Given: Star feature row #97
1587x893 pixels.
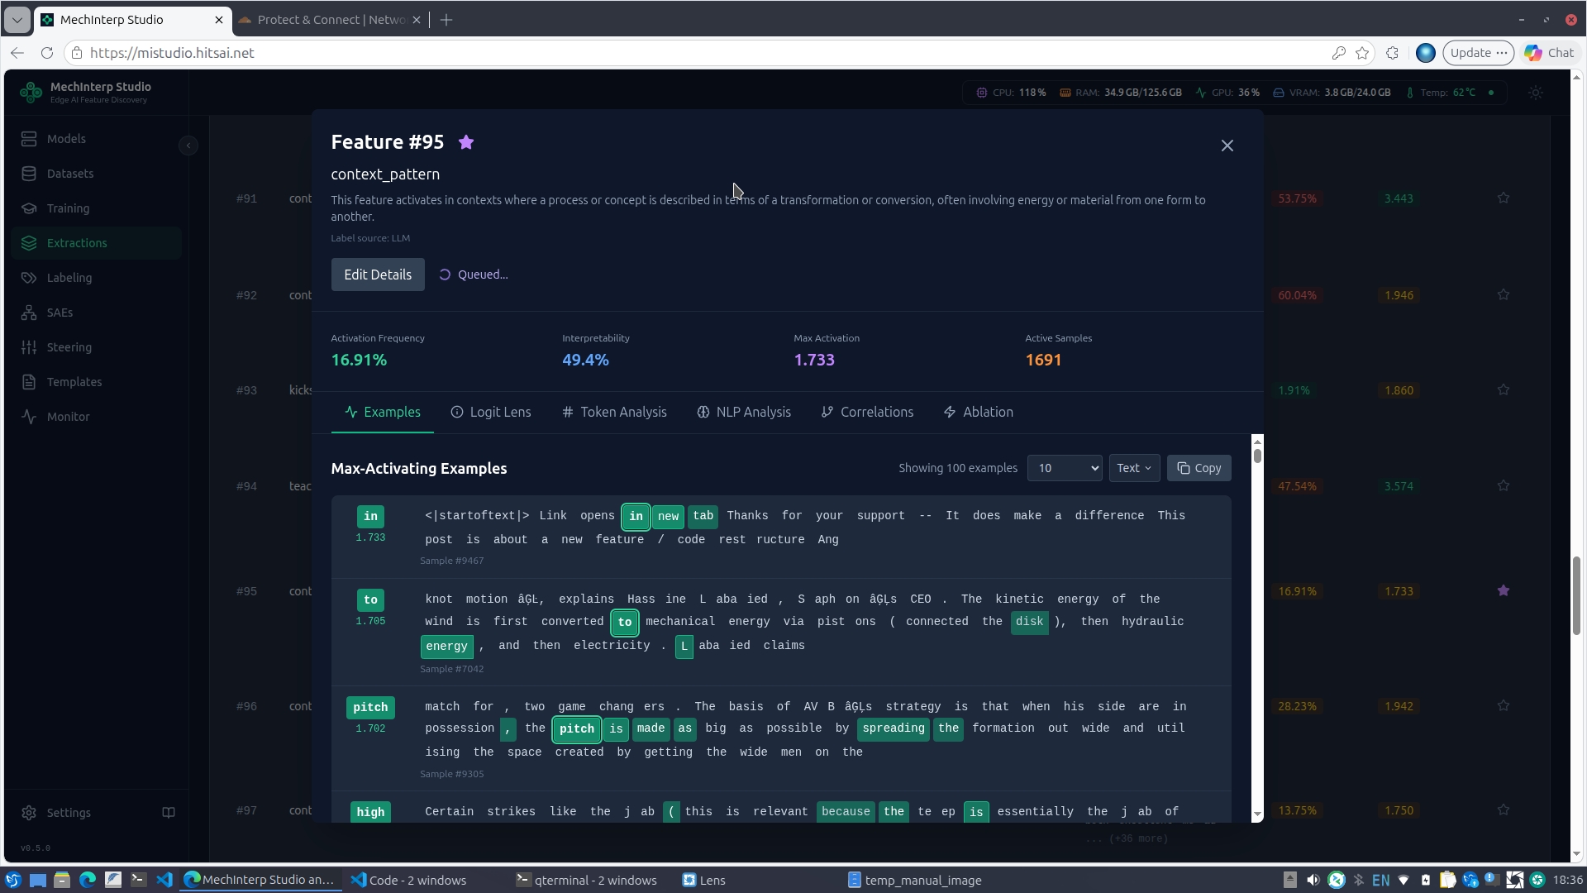Looking at the screenshot, I should click(1504, 810).
